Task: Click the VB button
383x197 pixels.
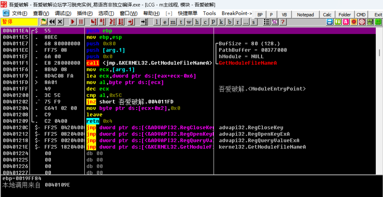Action: pyautogui.click(x=284, y=15)
